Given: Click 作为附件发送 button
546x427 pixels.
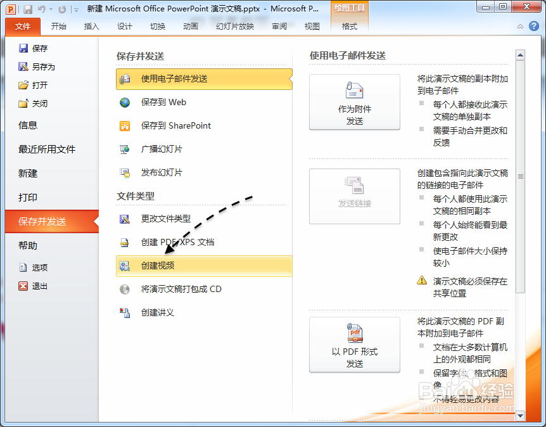Looking at the screenshot, I should [x=355, y=102].
